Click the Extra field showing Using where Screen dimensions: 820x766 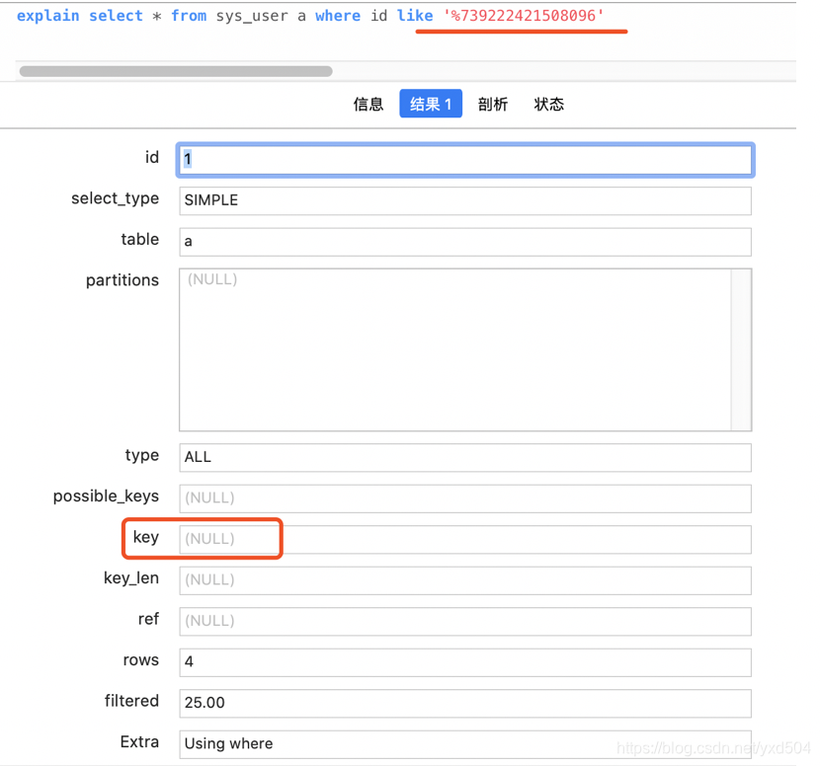point(465,744)
